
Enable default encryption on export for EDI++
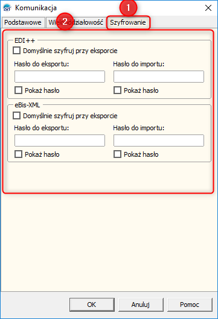click(x=17, y=51)
